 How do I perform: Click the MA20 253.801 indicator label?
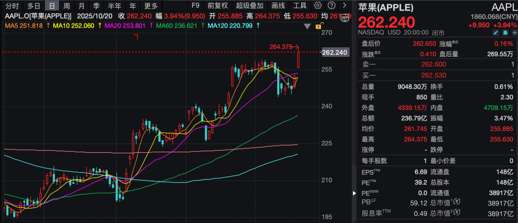click(x=125, y=25)
